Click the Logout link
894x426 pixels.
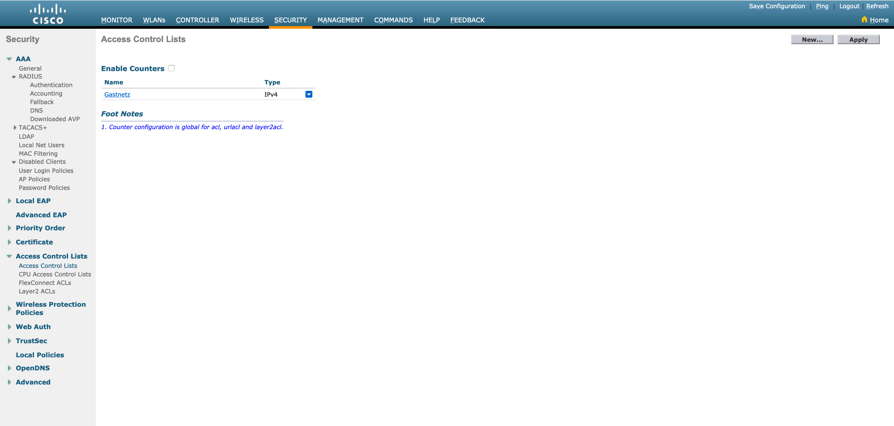click(849, 6)
